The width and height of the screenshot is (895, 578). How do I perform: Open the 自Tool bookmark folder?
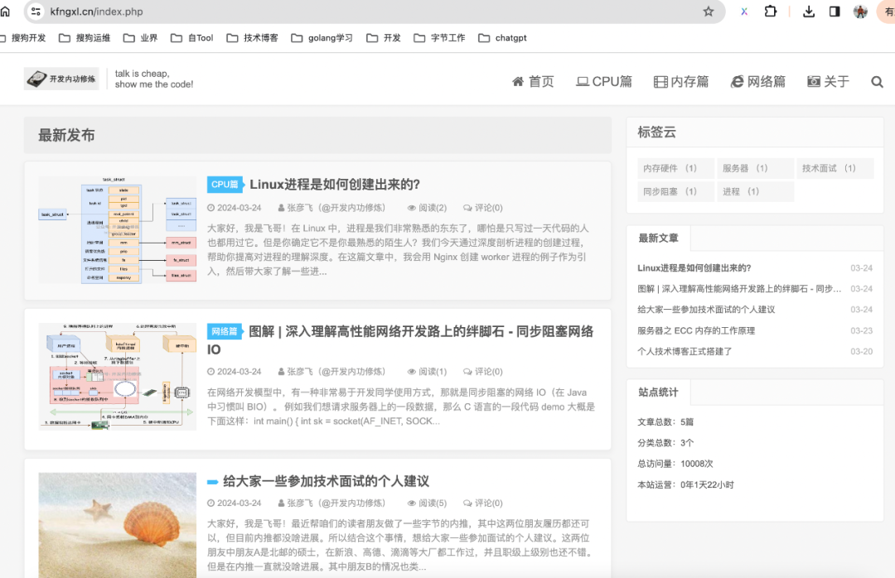(192, 38)
